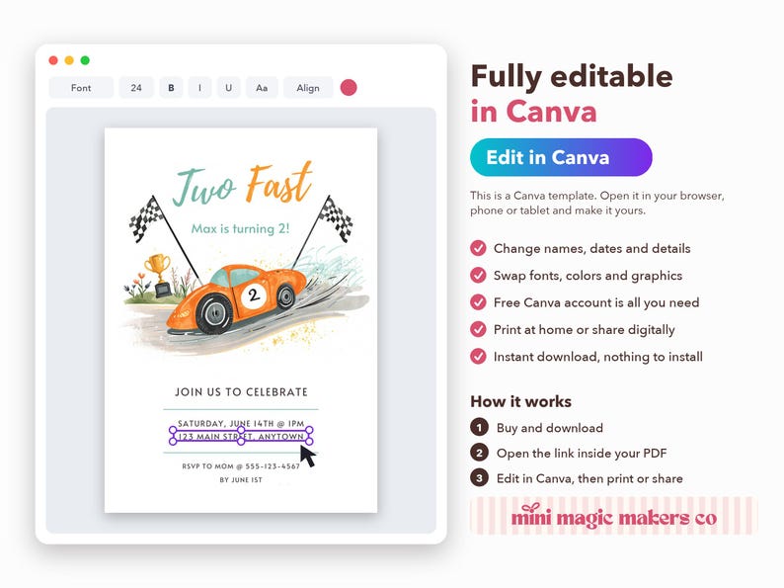This screenshot has height=588, width=784.
Task: Click checkmark beside 'Instant download, nothing to install'
Action: coord(478,357)
